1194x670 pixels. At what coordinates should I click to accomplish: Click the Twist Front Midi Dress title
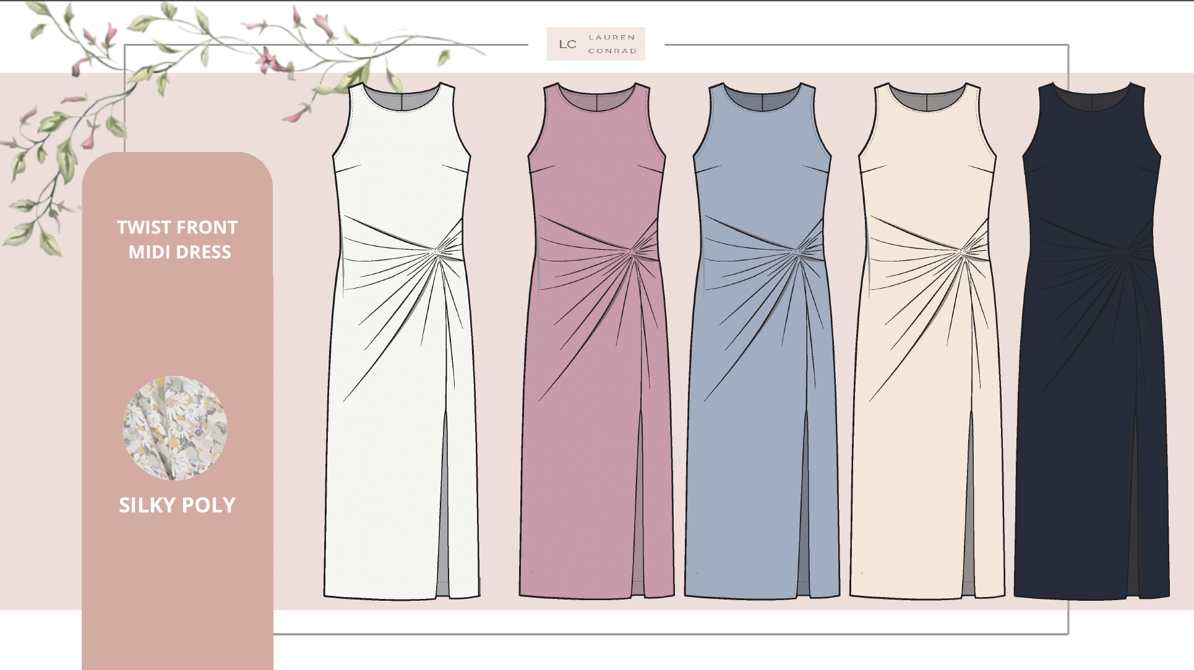pos(178,240)
